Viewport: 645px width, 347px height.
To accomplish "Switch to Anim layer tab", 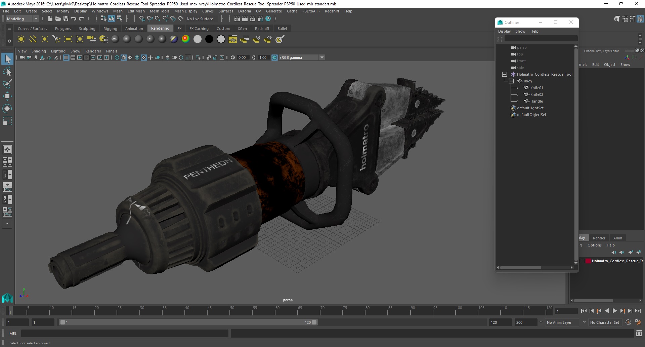I will pyautogui.click(x=617, y=238).
